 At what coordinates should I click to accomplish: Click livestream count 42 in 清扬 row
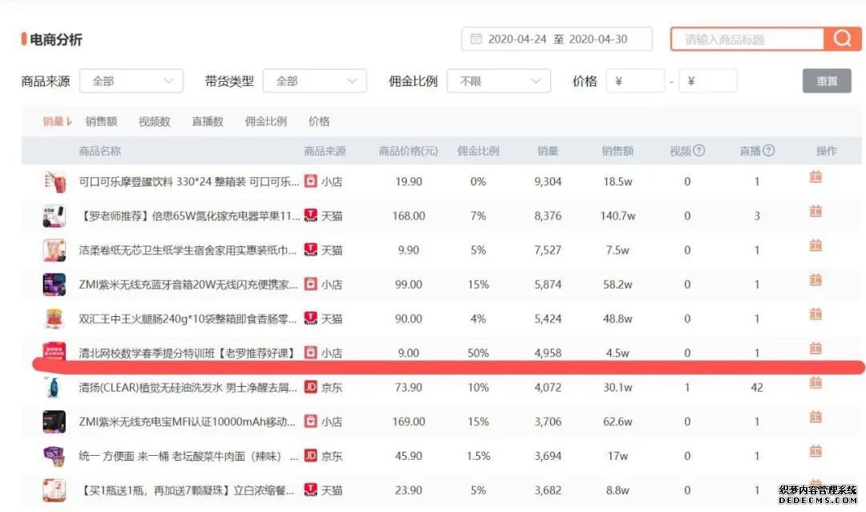pyautogui.click(x=757, y=387)
